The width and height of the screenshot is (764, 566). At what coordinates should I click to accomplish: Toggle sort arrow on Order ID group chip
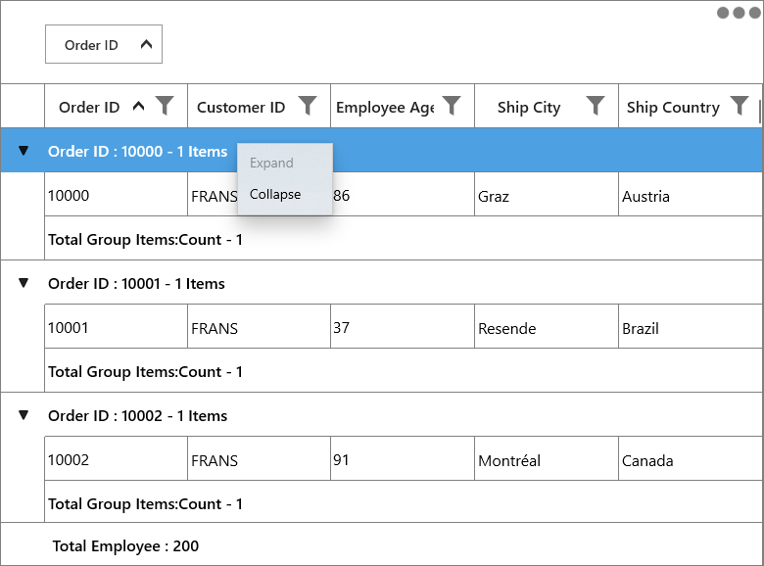click(146, 44)
